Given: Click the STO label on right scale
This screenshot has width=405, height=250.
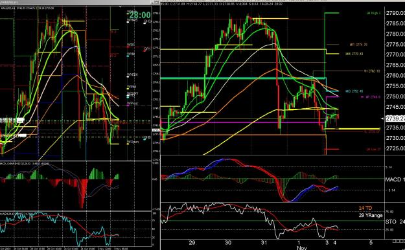Looking at the screenshot, I should pyautogui.click(x=395, y=222).
